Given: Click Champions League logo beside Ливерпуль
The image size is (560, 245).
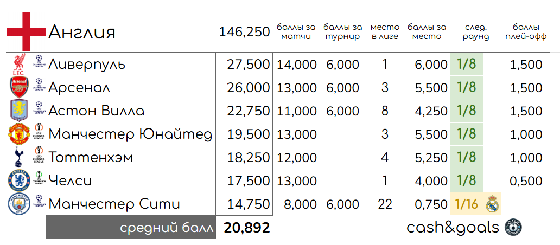Looking at the screenshot, I should (39, 61).
